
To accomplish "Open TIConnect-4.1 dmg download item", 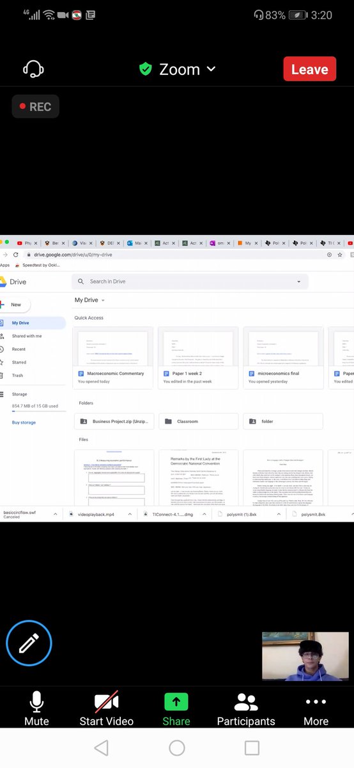I will point(169,514).
